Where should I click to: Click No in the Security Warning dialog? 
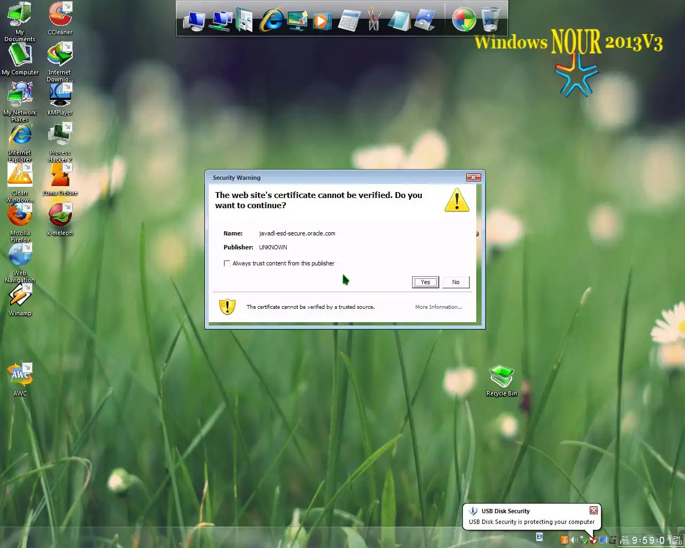click(456, 282)
